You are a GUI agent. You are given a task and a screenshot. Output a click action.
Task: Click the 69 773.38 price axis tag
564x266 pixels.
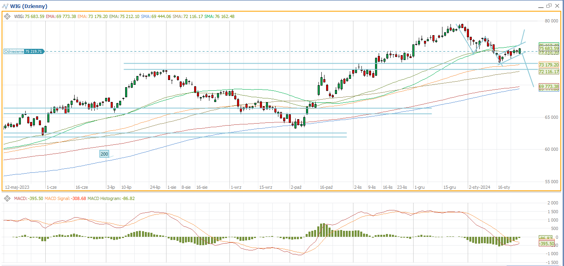548,86
